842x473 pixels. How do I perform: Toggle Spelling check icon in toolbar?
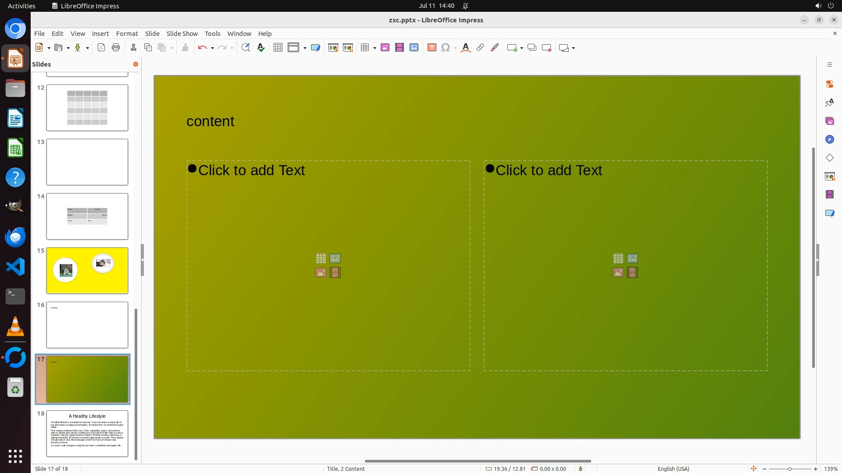(x=261, y=48)
